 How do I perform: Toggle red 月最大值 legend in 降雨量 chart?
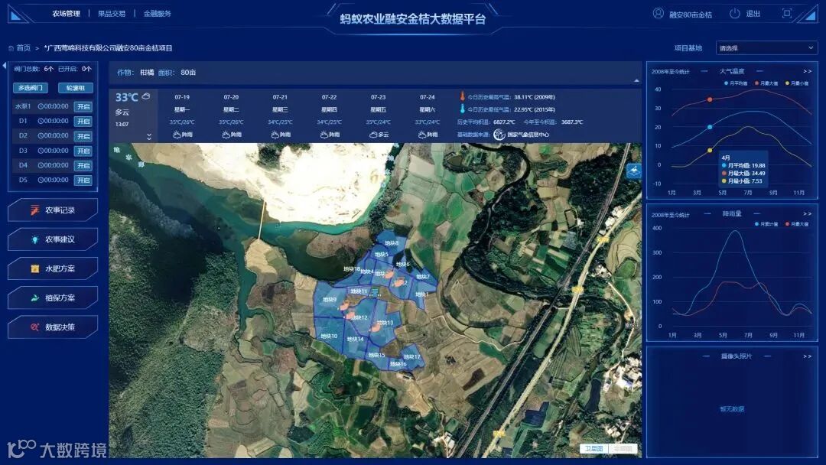click(797, 224)
